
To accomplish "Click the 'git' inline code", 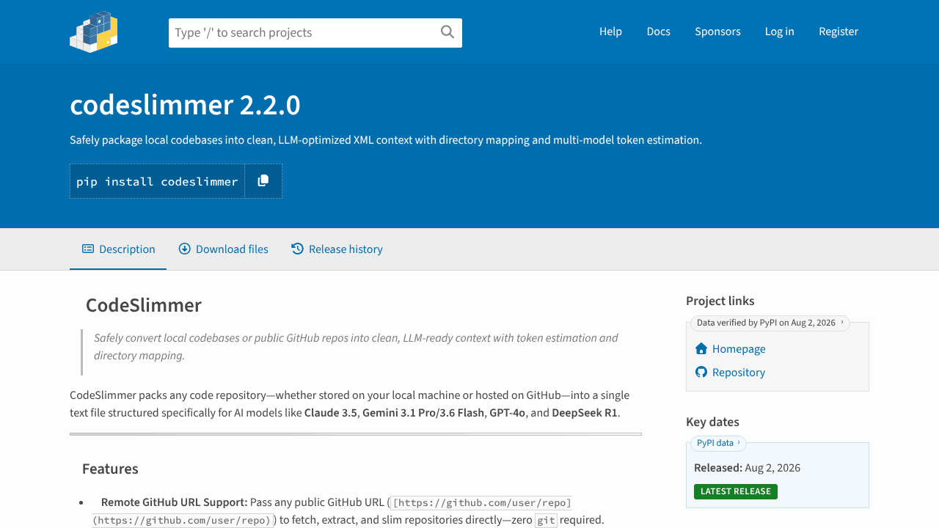I will 545,520.
